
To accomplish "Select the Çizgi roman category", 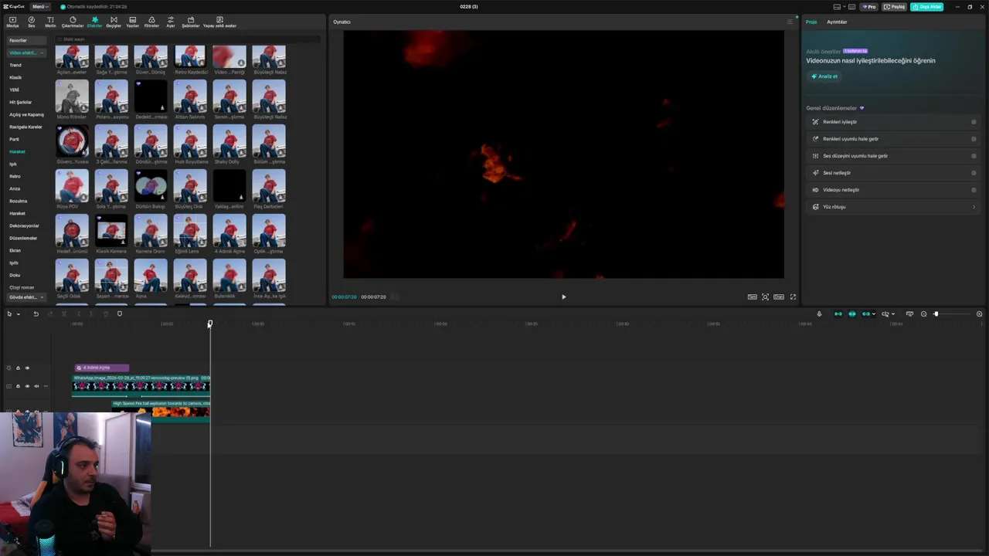I will (22, 287).
